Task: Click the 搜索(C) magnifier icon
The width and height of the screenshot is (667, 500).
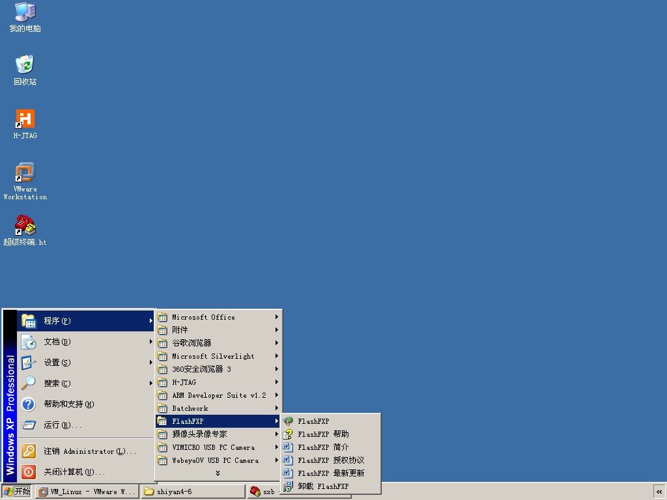Action: tap(29, 383)
